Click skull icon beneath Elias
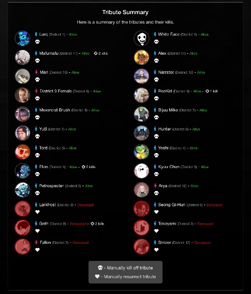 click(37, 174)
